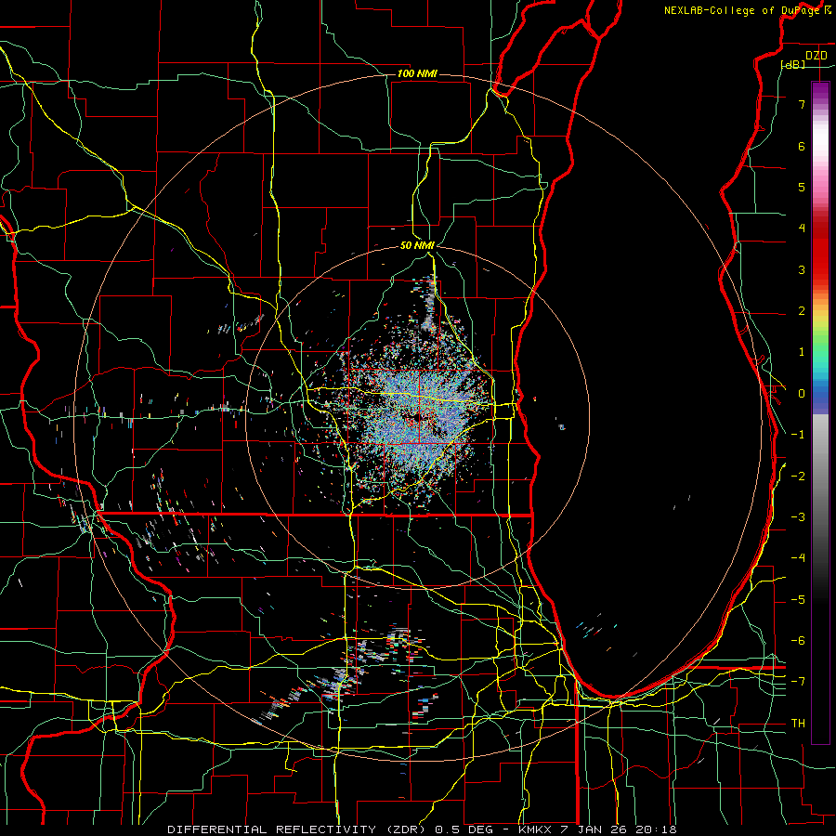Click the -6 value on the color scale

tap(798, 641)
